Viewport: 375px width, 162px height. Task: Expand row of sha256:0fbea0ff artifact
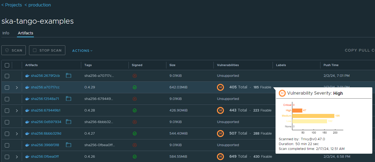pyautogui.click(x=17, y=157)
